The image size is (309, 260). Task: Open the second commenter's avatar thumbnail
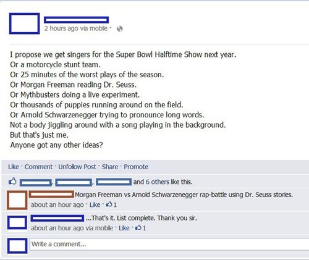click(17, 222)
